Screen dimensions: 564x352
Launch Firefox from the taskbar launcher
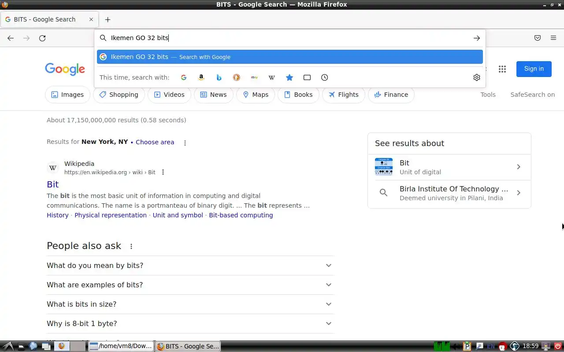click(x=61, y=346)
